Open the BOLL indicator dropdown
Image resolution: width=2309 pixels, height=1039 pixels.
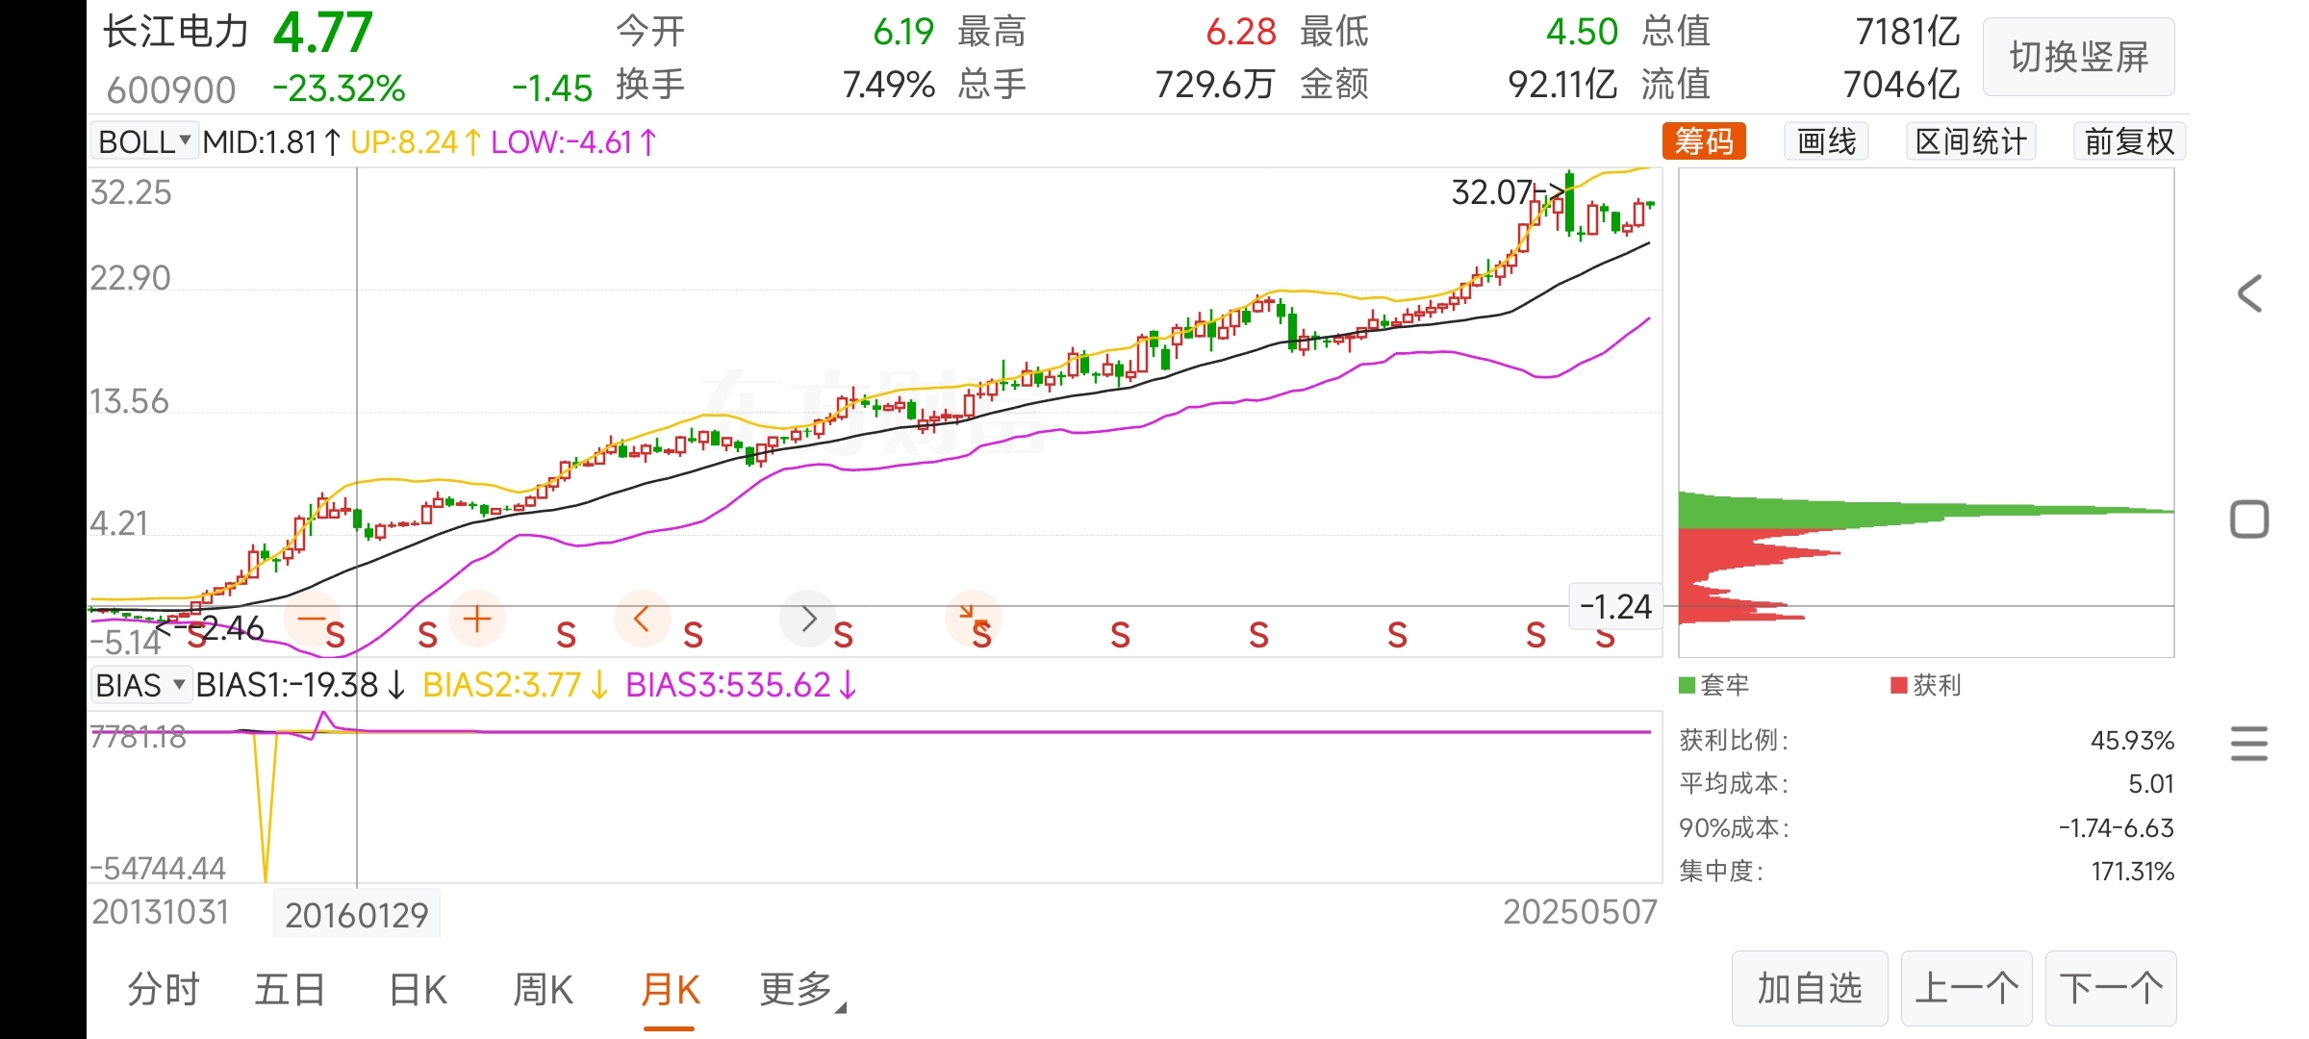[144, 141]
